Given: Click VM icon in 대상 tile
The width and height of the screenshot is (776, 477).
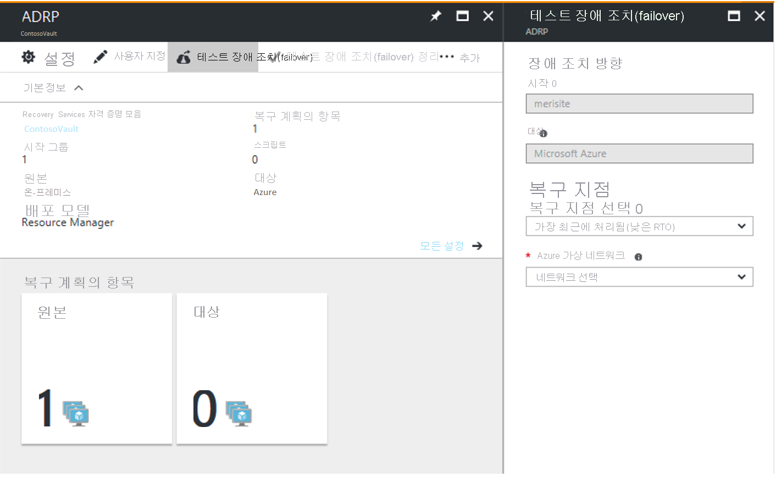Looking at the screenshot, I should (239, 413).
